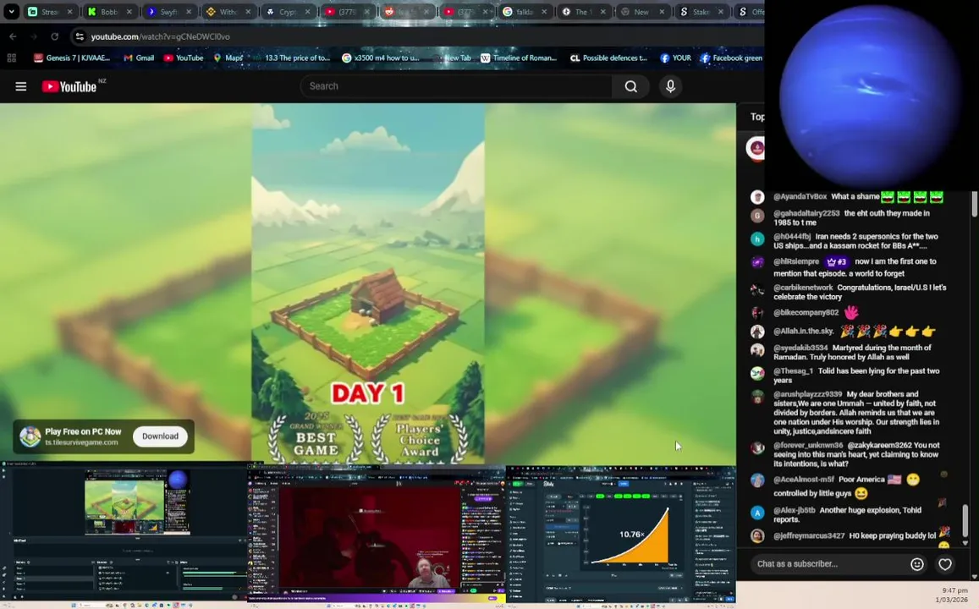This screenshot has width=979, height=609.
Task: Open site info icon beside URL
Action: [80, 37]
